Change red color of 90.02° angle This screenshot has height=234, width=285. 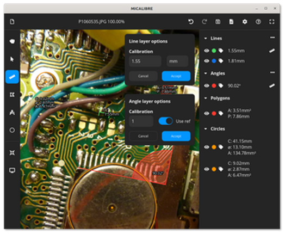tap(214, 85)
